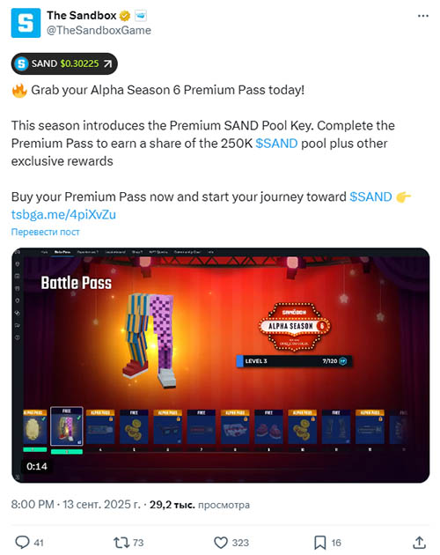
Task: Open @TheSandboxGame handle
Action: click(x=99, y=31)
